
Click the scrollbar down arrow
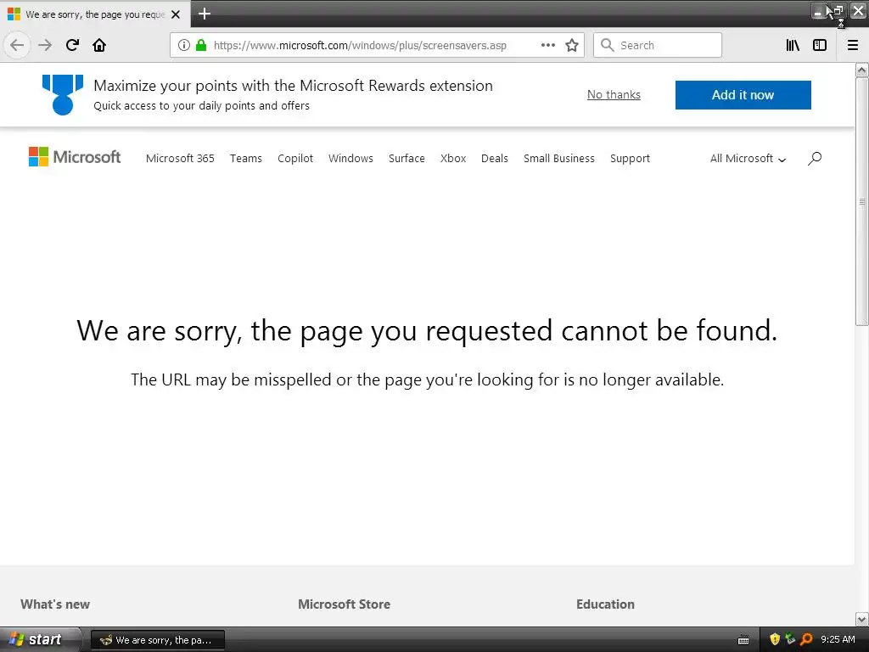tap(862, 619)
